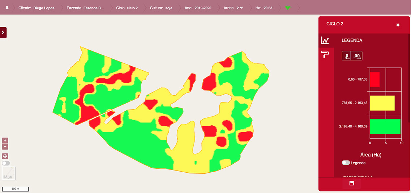The image size is (411, 193).
Task: Zoom out of the map
Action: coord(5,147)
